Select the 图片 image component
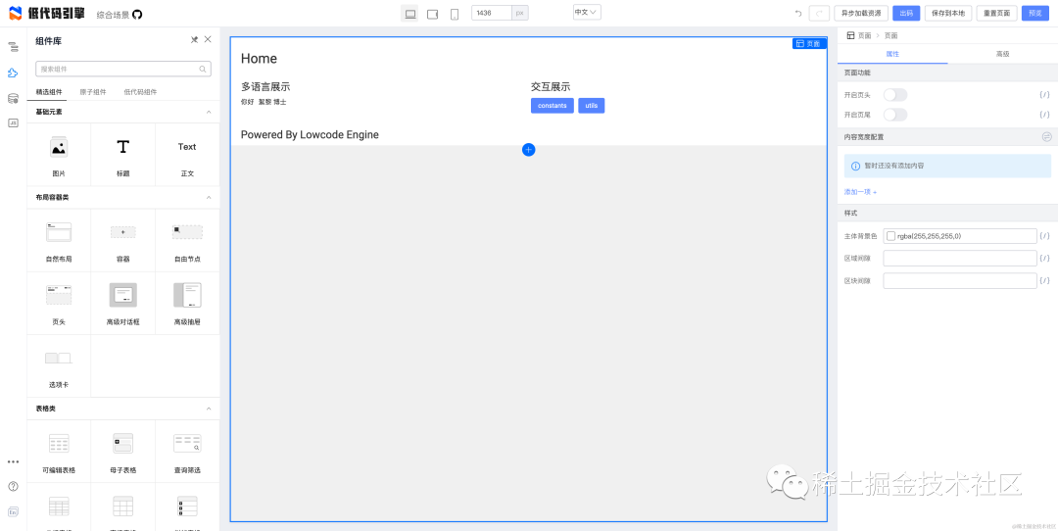 [59, 155]
